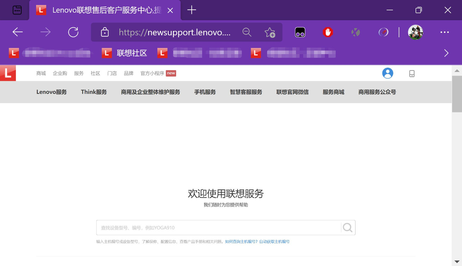Click the gray circular extension icon
Image resolution: width=462 pixels, height=266 pixels.
(x=355, y=32)
